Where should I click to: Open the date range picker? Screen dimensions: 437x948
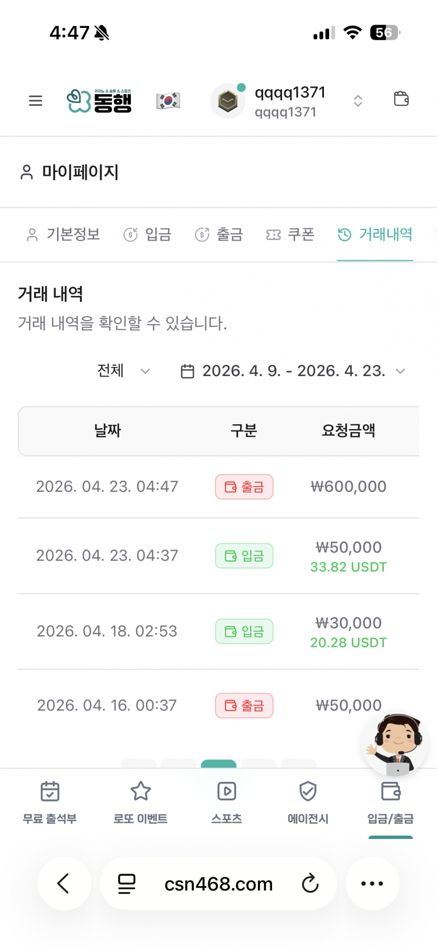pos(293,371)
